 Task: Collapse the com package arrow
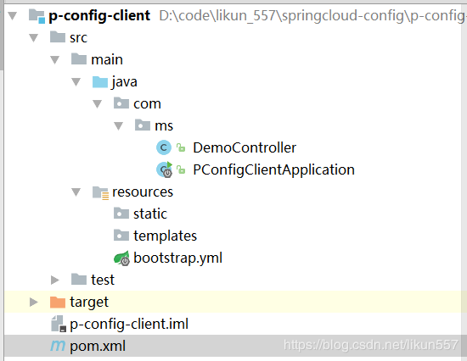click(x=97, y=103)
